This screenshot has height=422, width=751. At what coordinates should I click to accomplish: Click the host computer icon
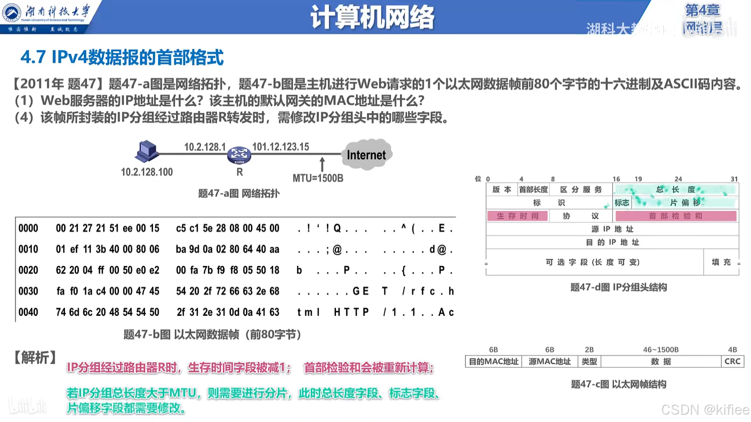pos(147,151)
